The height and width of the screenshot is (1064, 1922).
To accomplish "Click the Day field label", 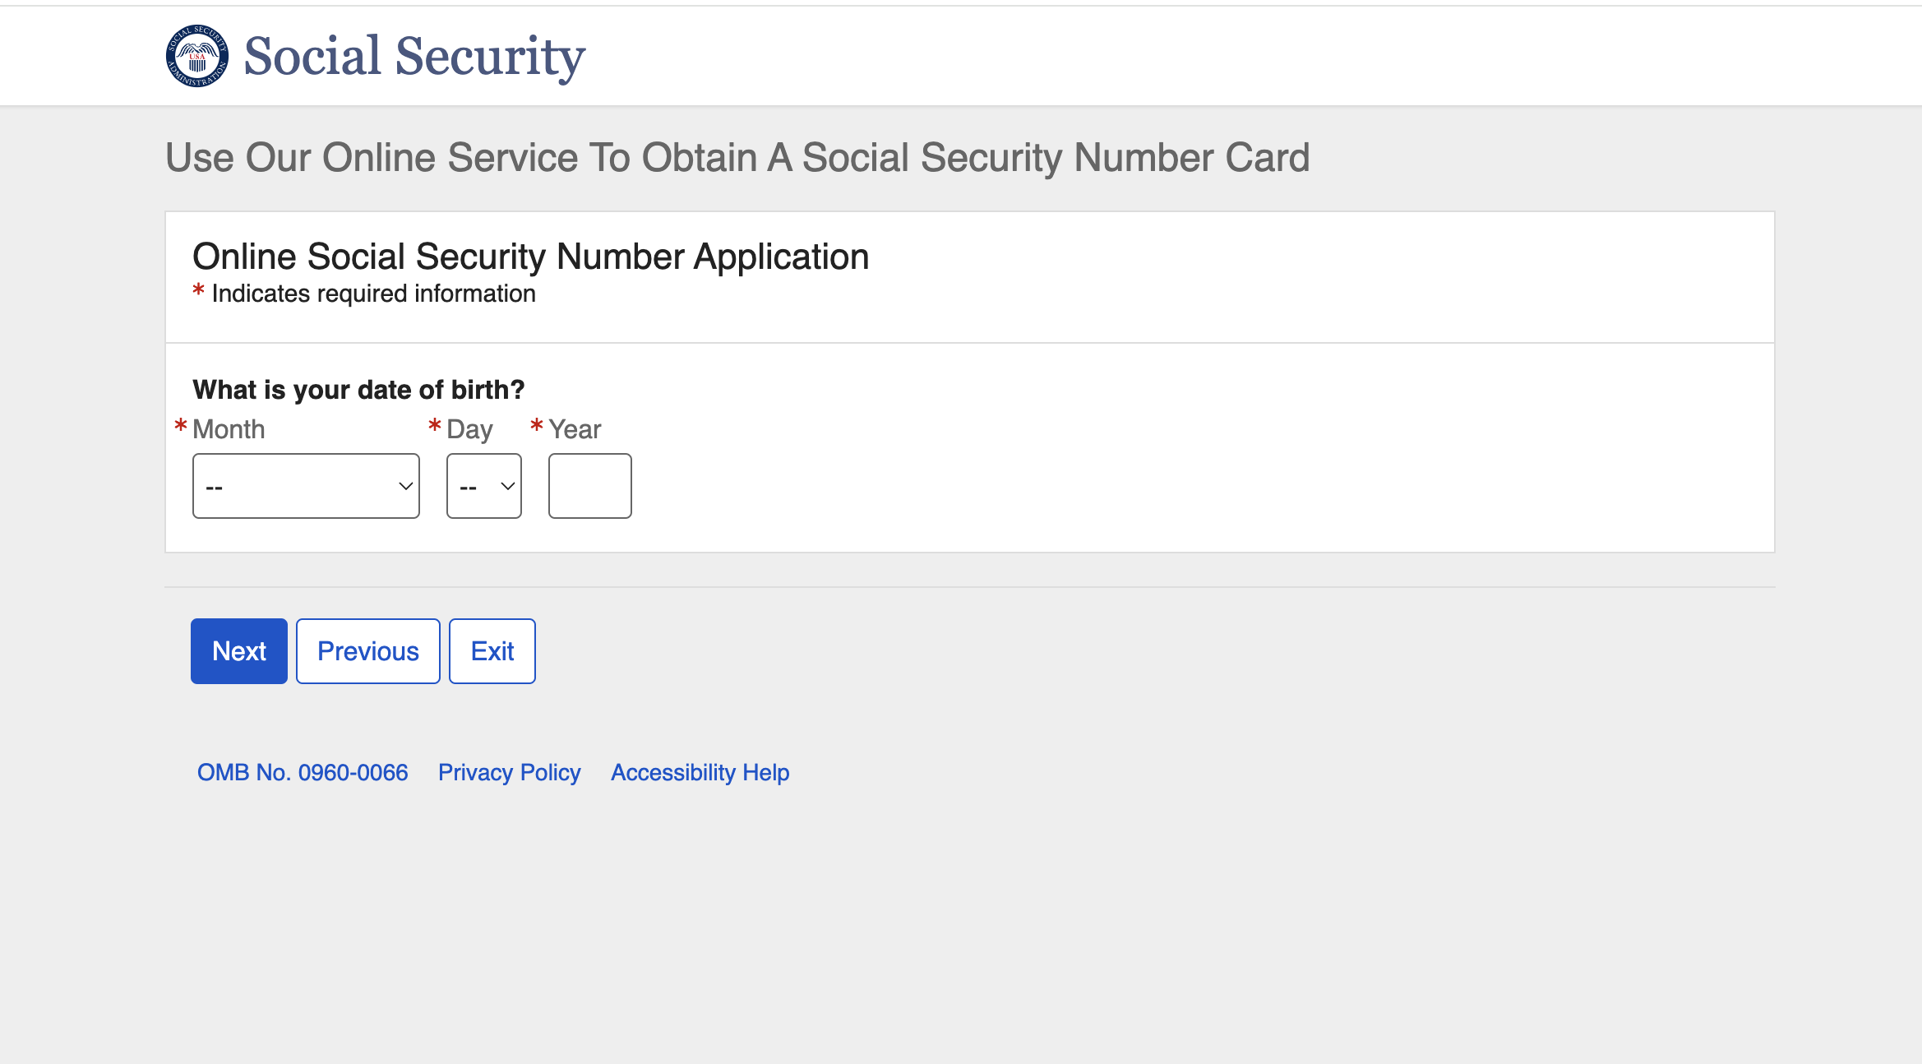I will [x=469, y=429].
